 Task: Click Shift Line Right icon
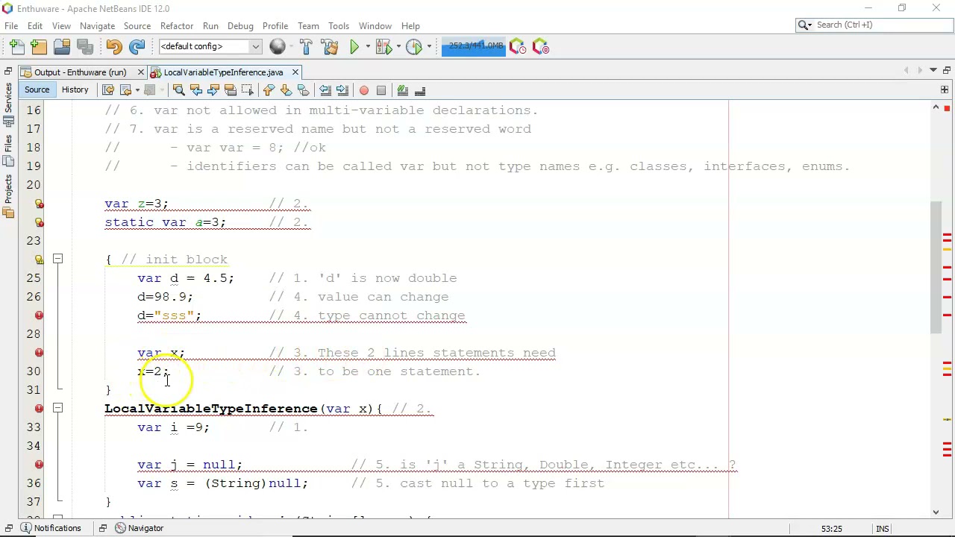click(x=342, y=90)
